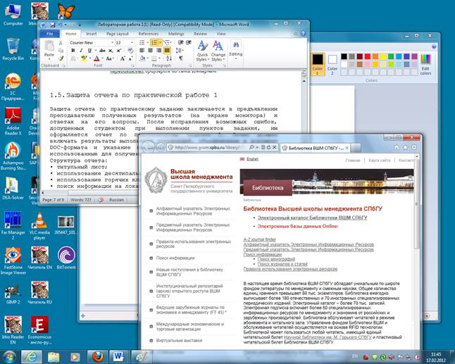Screen dimensions: 455x364
Task: Click Clear Formatting icon in Word
Action: point(130,51)
